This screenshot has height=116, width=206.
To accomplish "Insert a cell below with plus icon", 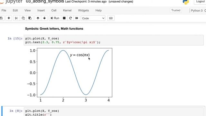I will click(x=9, y=18).
